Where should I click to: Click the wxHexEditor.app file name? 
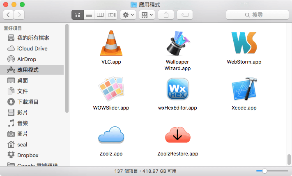pos(177,108)
